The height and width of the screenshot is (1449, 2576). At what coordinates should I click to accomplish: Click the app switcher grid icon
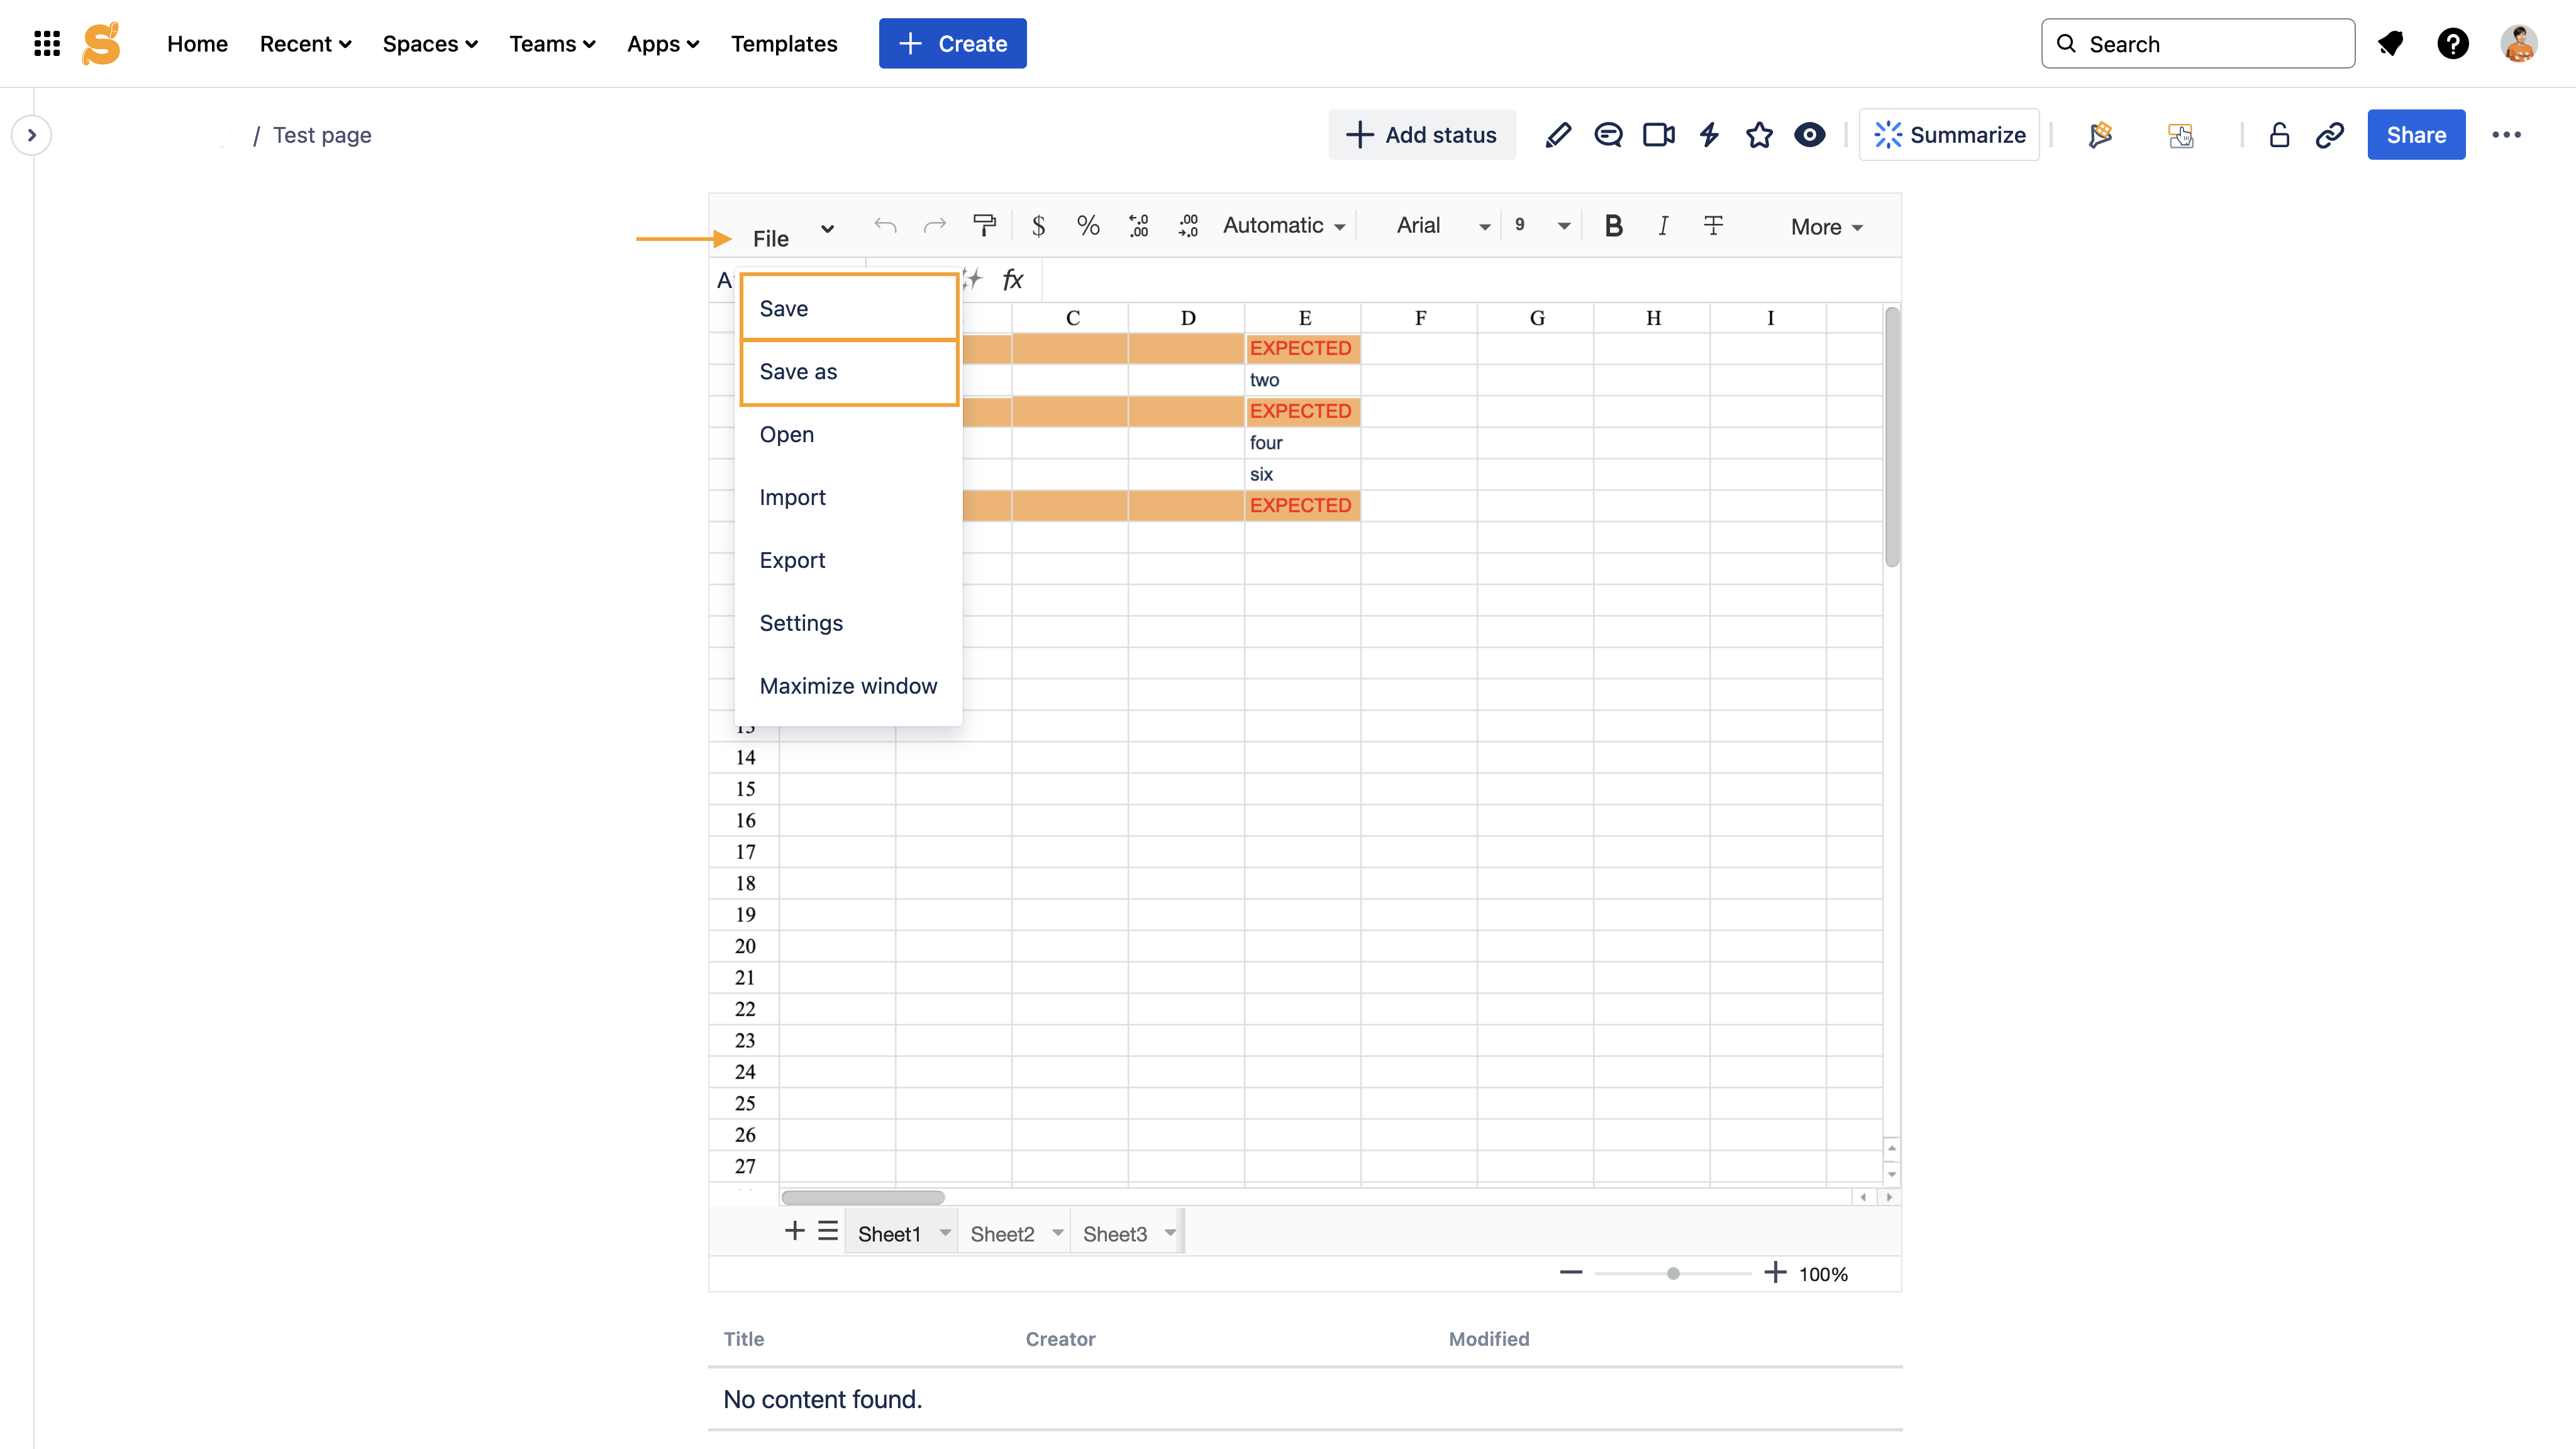pos(47,44)
